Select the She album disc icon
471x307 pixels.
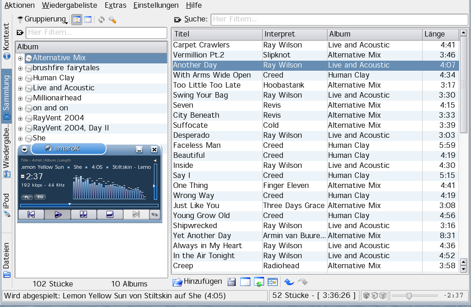29,139
